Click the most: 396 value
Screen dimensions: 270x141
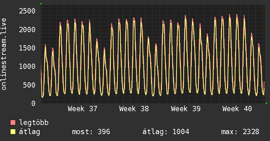coord(91,132)
